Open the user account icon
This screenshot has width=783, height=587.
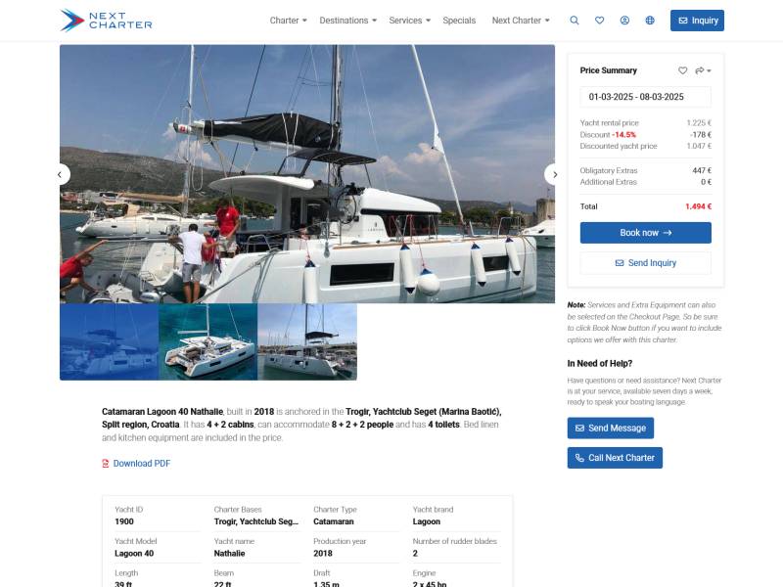(624, 21)
